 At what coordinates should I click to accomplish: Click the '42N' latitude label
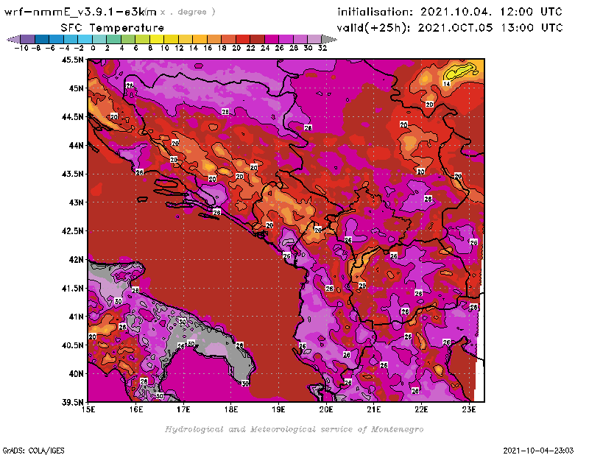77,260
